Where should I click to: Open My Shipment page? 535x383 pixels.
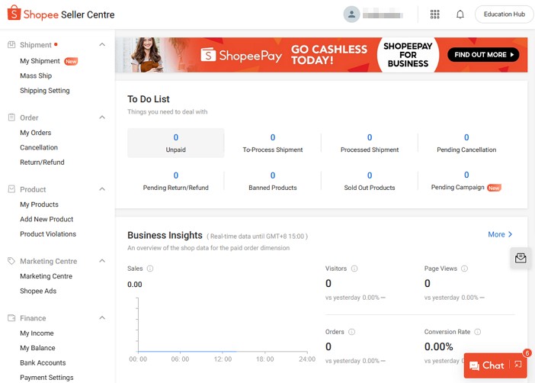pos(40,61)
